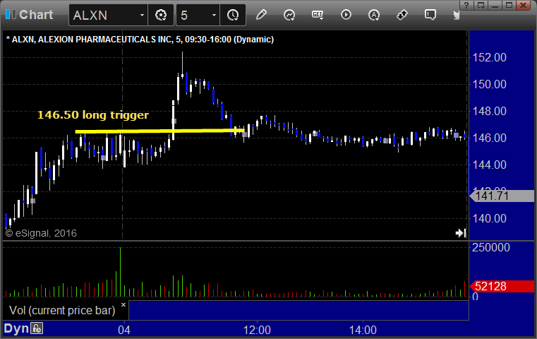Select the pencil drawing tool
This screenshot has height=339, width=537.
[x=261, y=15]
